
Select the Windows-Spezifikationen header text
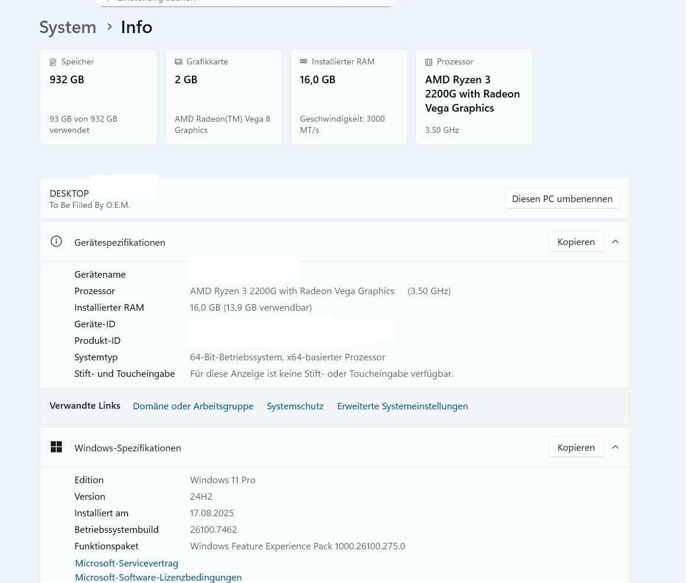[128, 448]
